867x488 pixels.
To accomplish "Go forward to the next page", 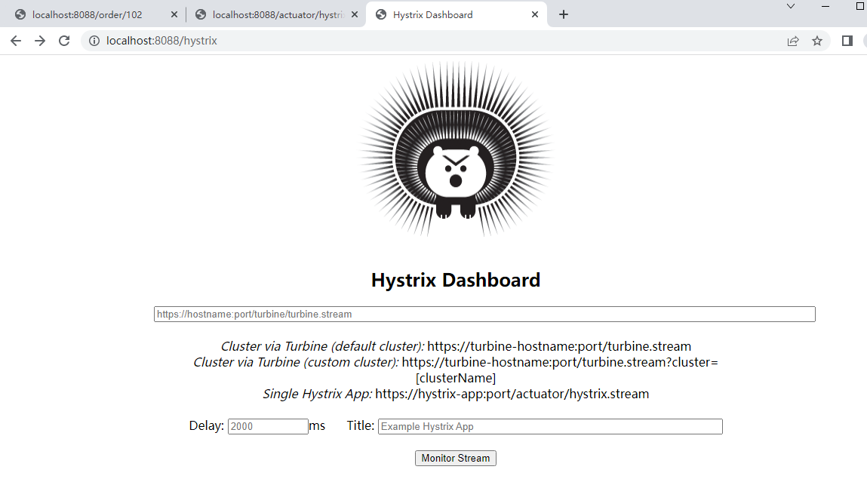I will coord(40,41).
